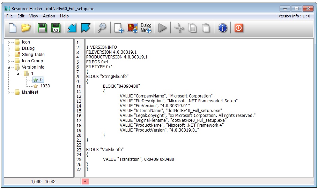Image resolution: width=318 pixels, height=189 pixels.
Task: Open the Action menu
Action: click(x=49, y=16)
